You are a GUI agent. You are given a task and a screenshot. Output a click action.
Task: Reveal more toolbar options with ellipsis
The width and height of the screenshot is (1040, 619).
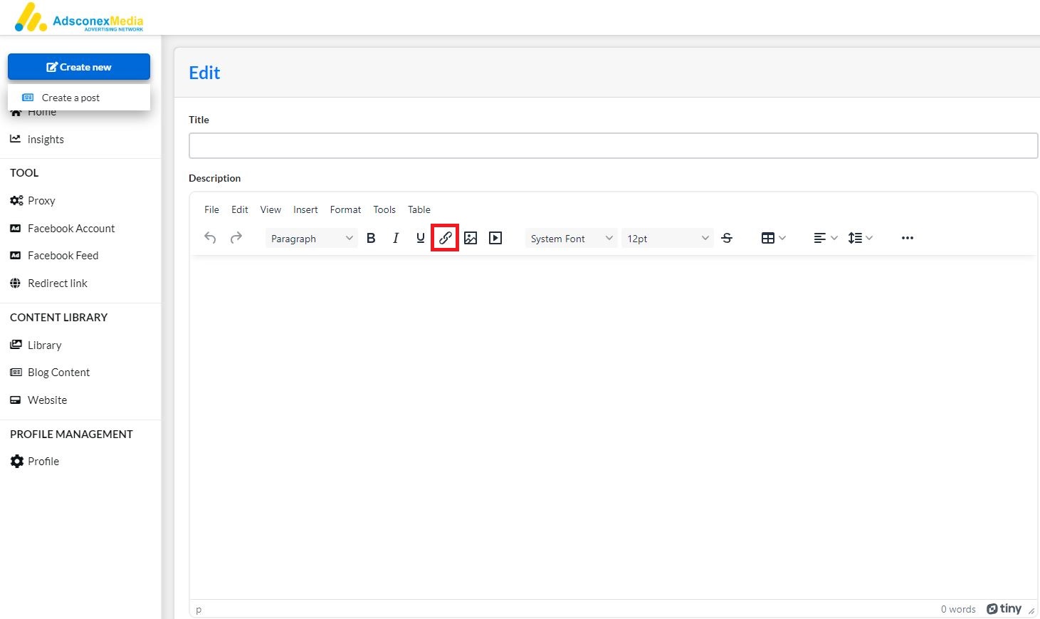coord(907,238)
